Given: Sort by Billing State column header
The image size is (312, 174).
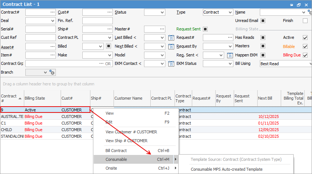Looking at the screenshot, I should 42,99.
